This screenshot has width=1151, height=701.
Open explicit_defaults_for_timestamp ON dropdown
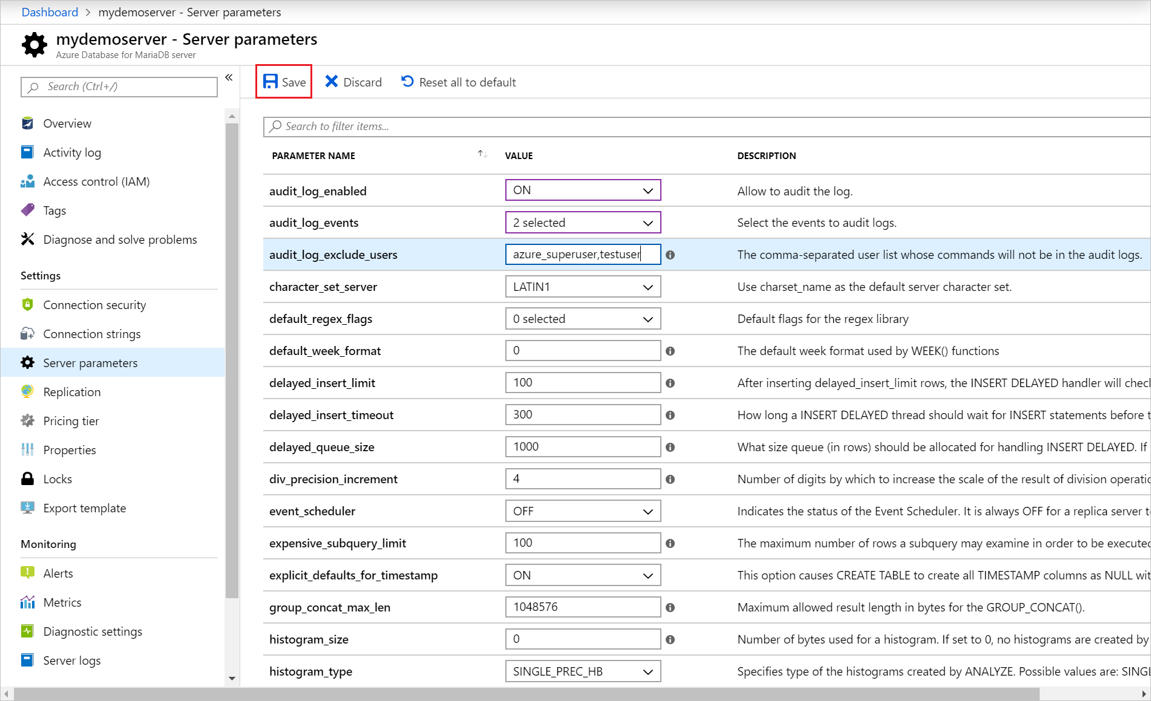(583, 575)
